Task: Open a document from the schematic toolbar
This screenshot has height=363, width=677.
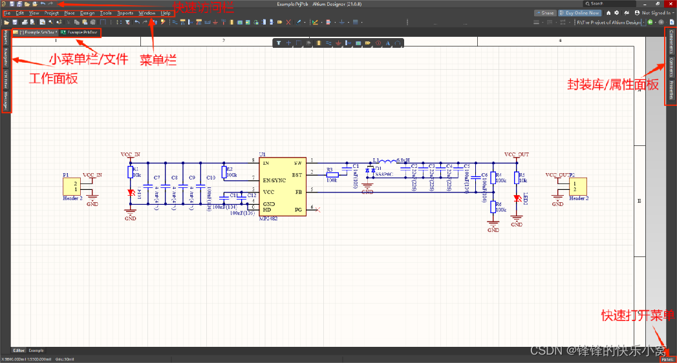Action: (6, 22)
